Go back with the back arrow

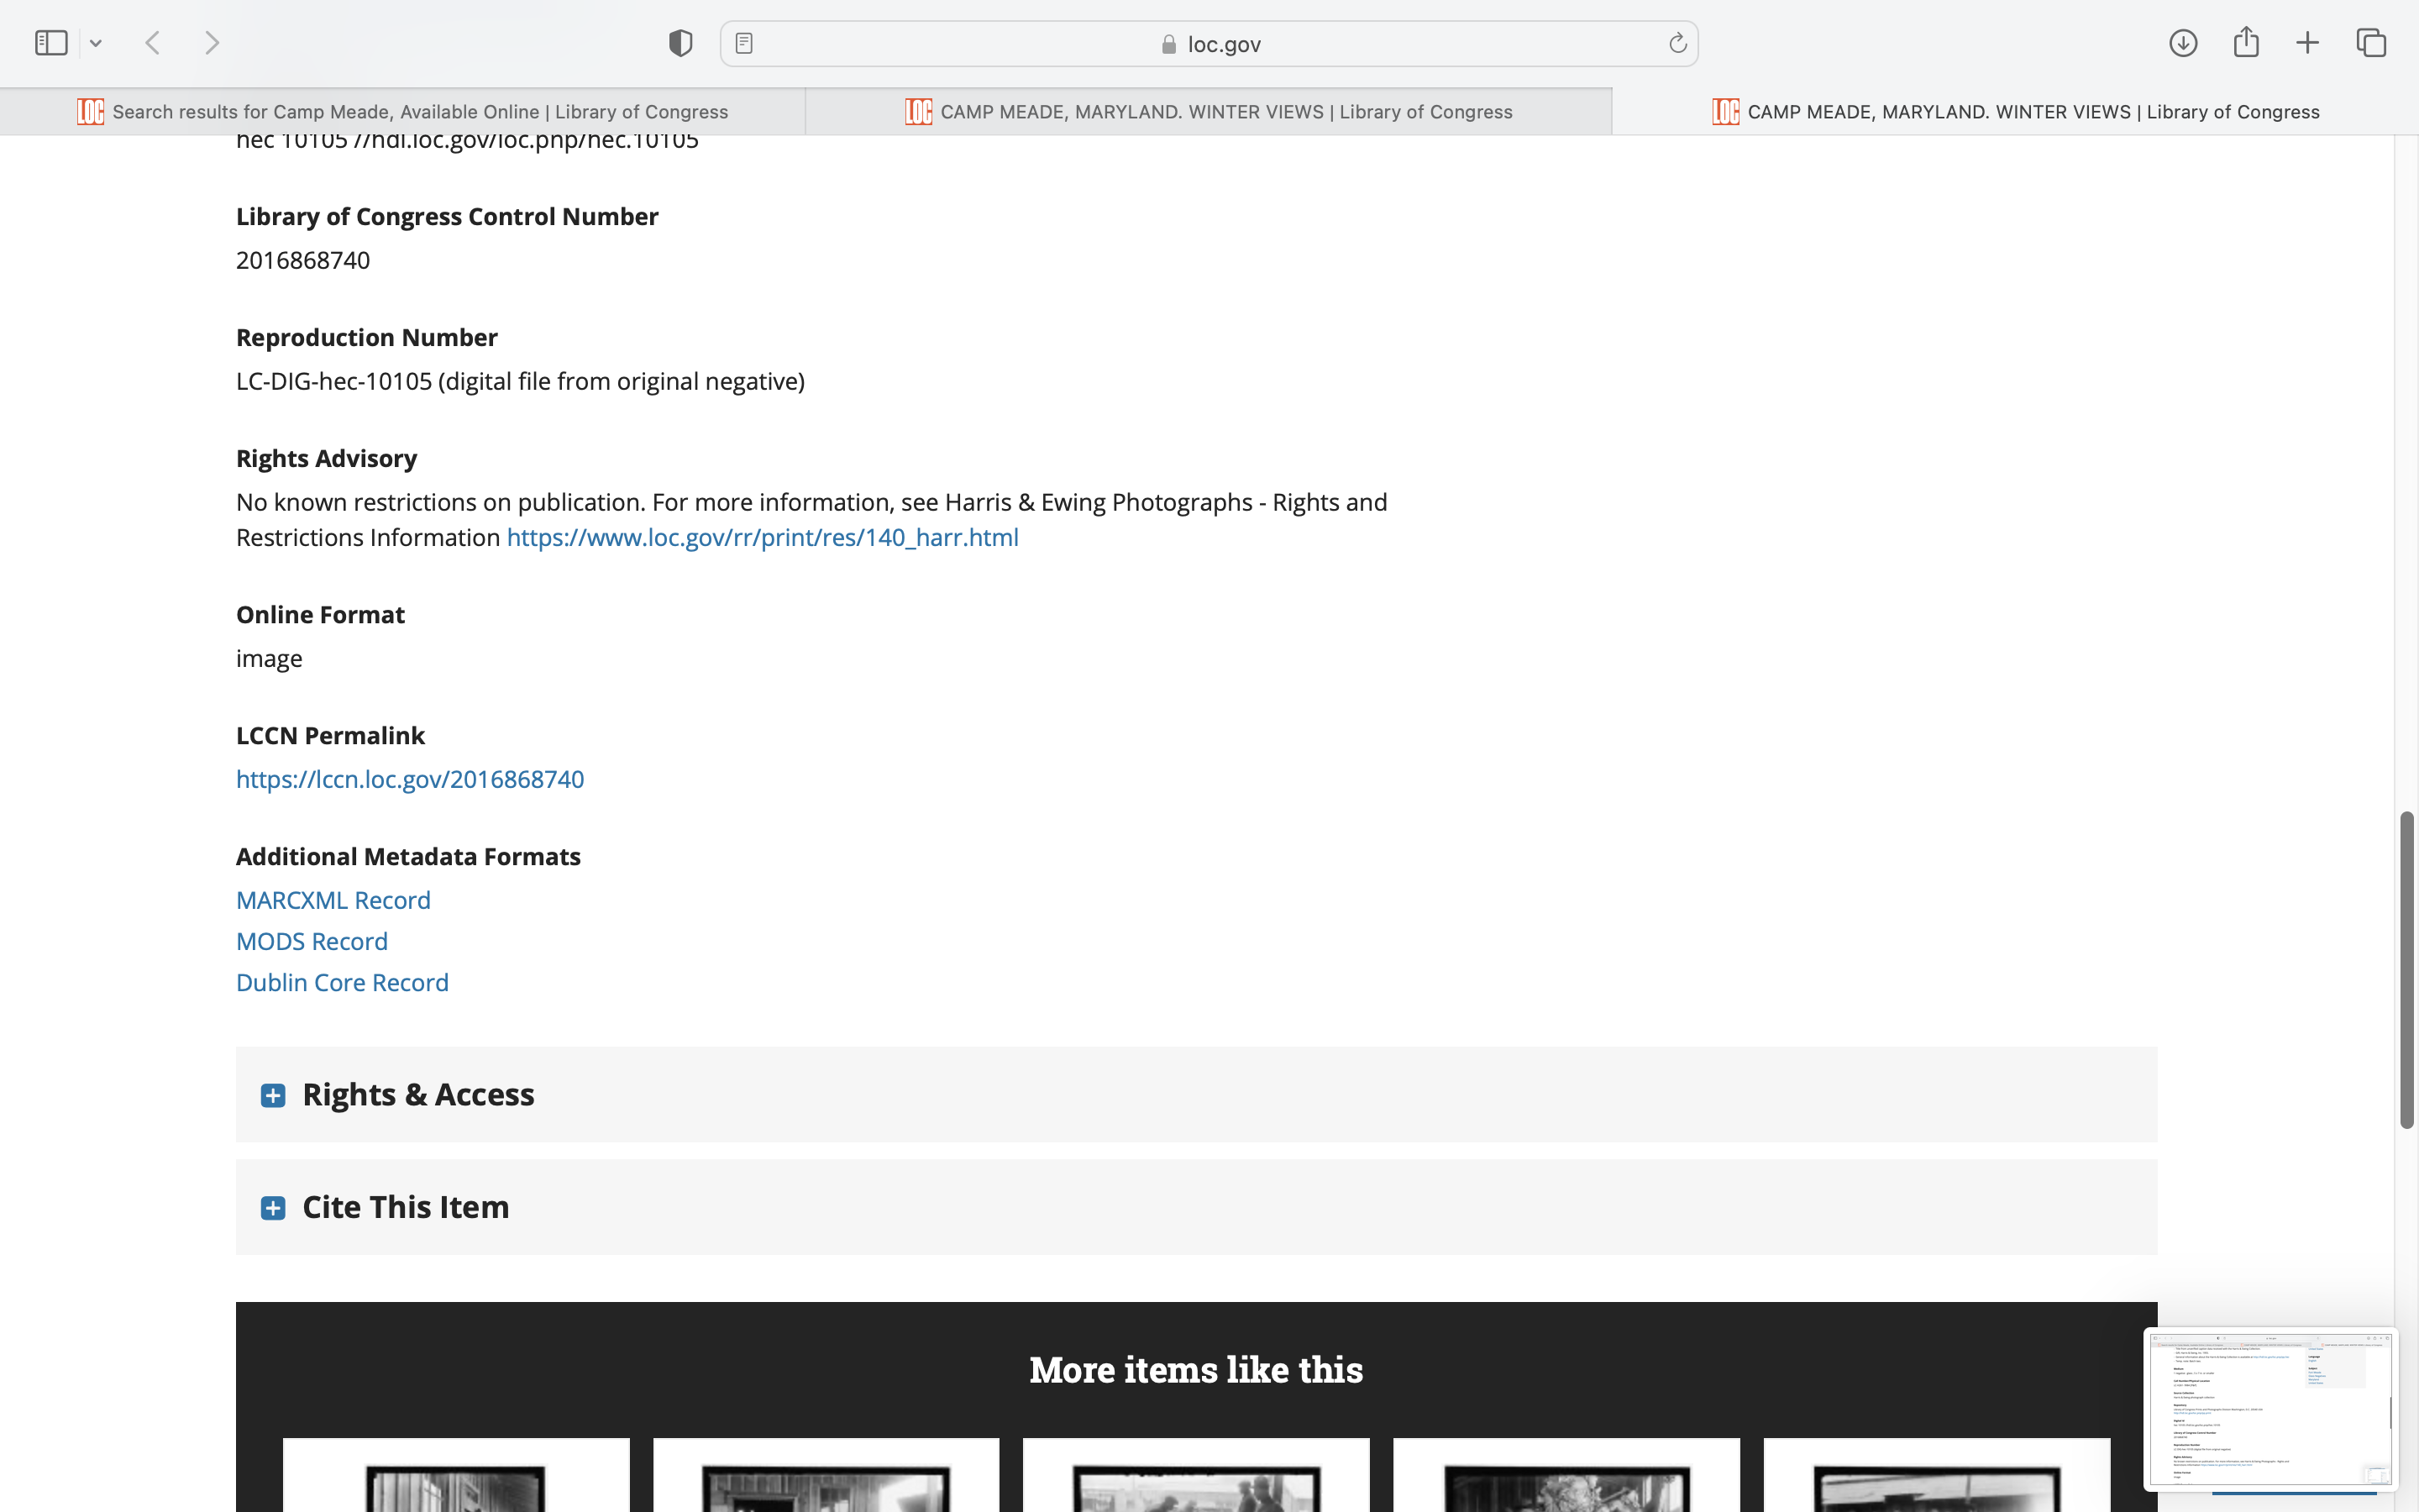coord(153,43)
